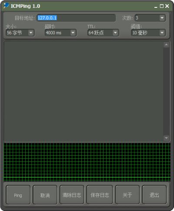Minimize the ICMPing window
174x211 pixels.
(156, 7)
